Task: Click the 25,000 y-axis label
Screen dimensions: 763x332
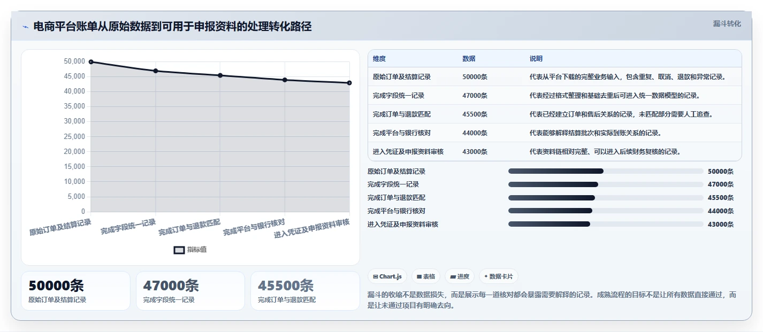Action: (x=74, y=137)
